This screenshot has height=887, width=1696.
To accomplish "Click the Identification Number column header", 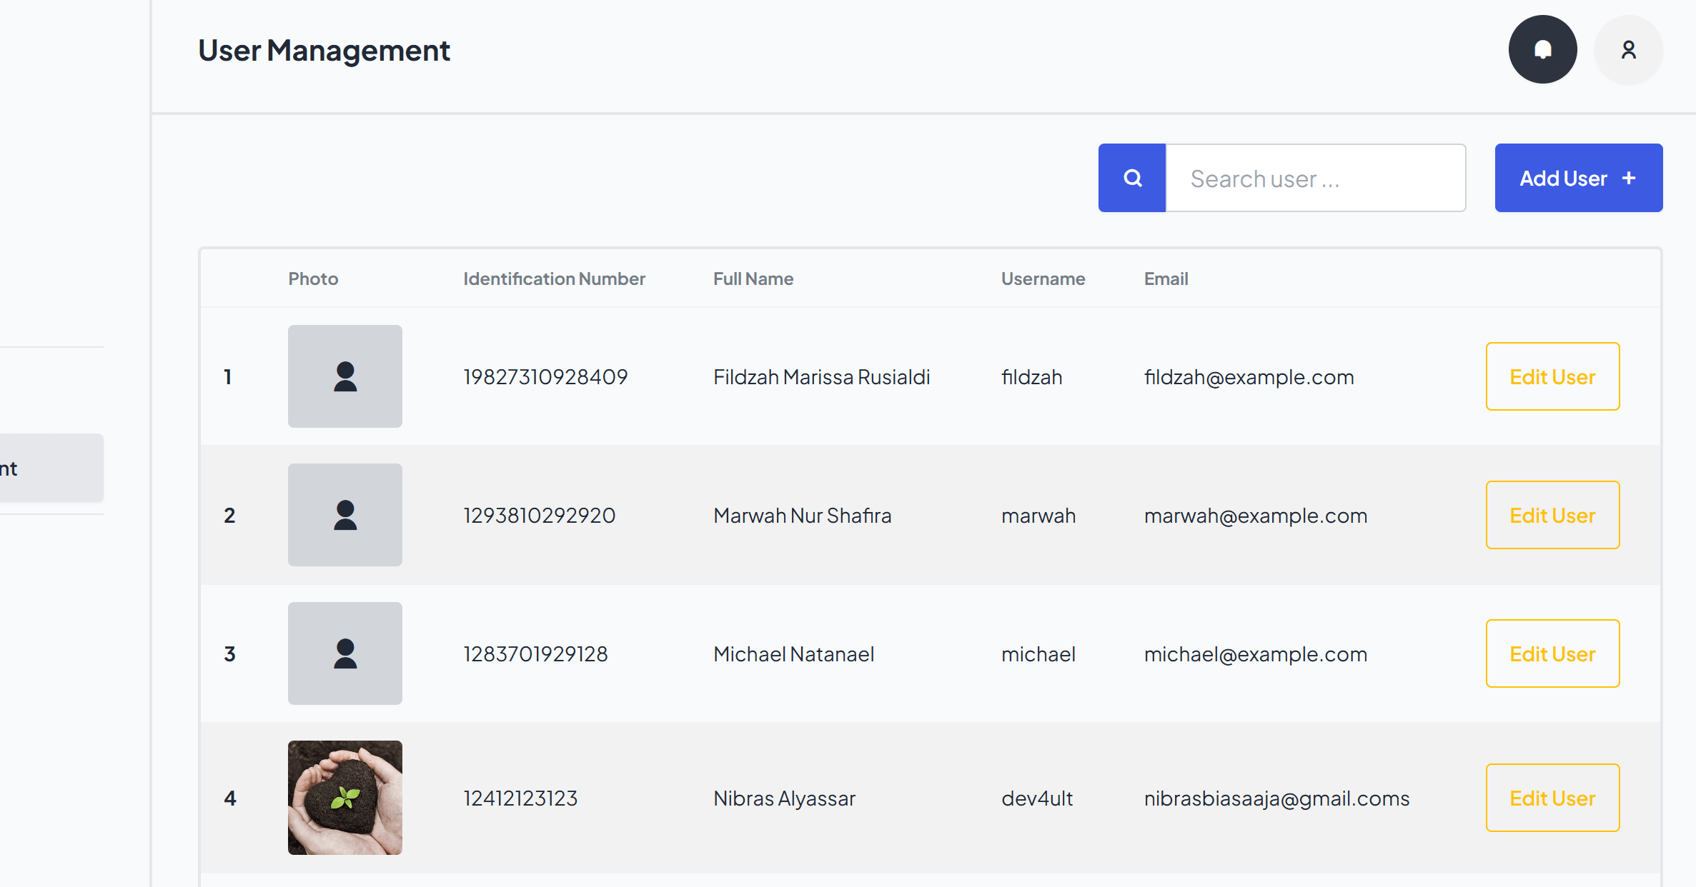I will 554,279.
